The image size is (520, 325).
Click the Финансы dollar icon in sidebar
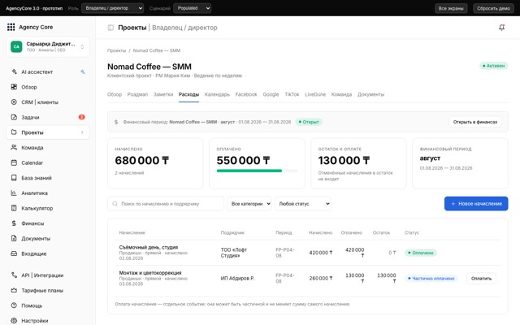pyautogui.click(x=14, y=223)
